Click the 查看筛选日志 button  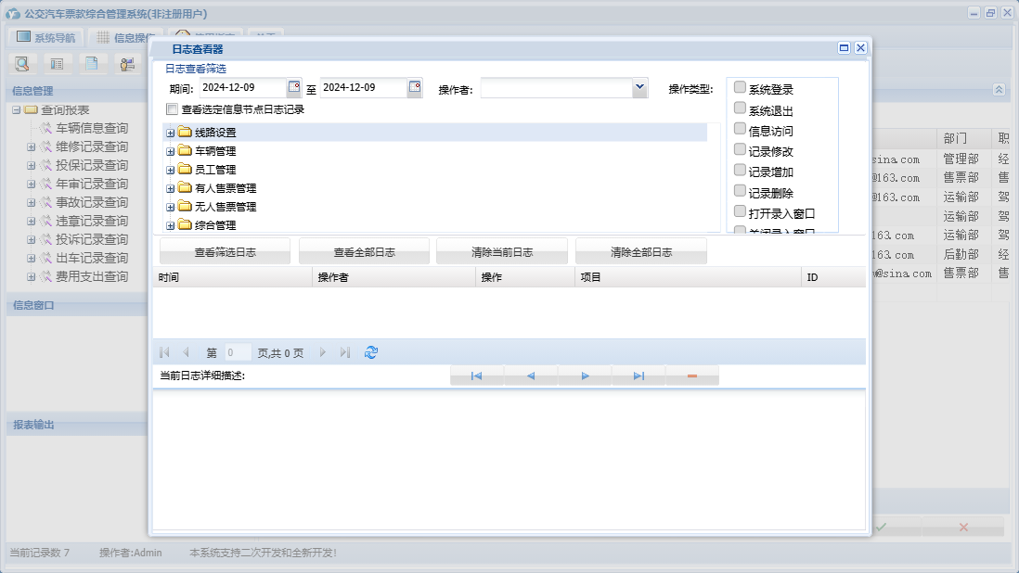pos(225,252)
